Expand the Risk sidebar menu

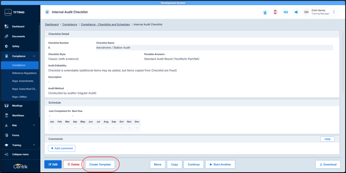[x=34, y=125]
